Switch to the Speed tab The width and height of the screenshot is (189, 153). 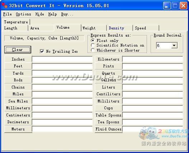(146, 28)
